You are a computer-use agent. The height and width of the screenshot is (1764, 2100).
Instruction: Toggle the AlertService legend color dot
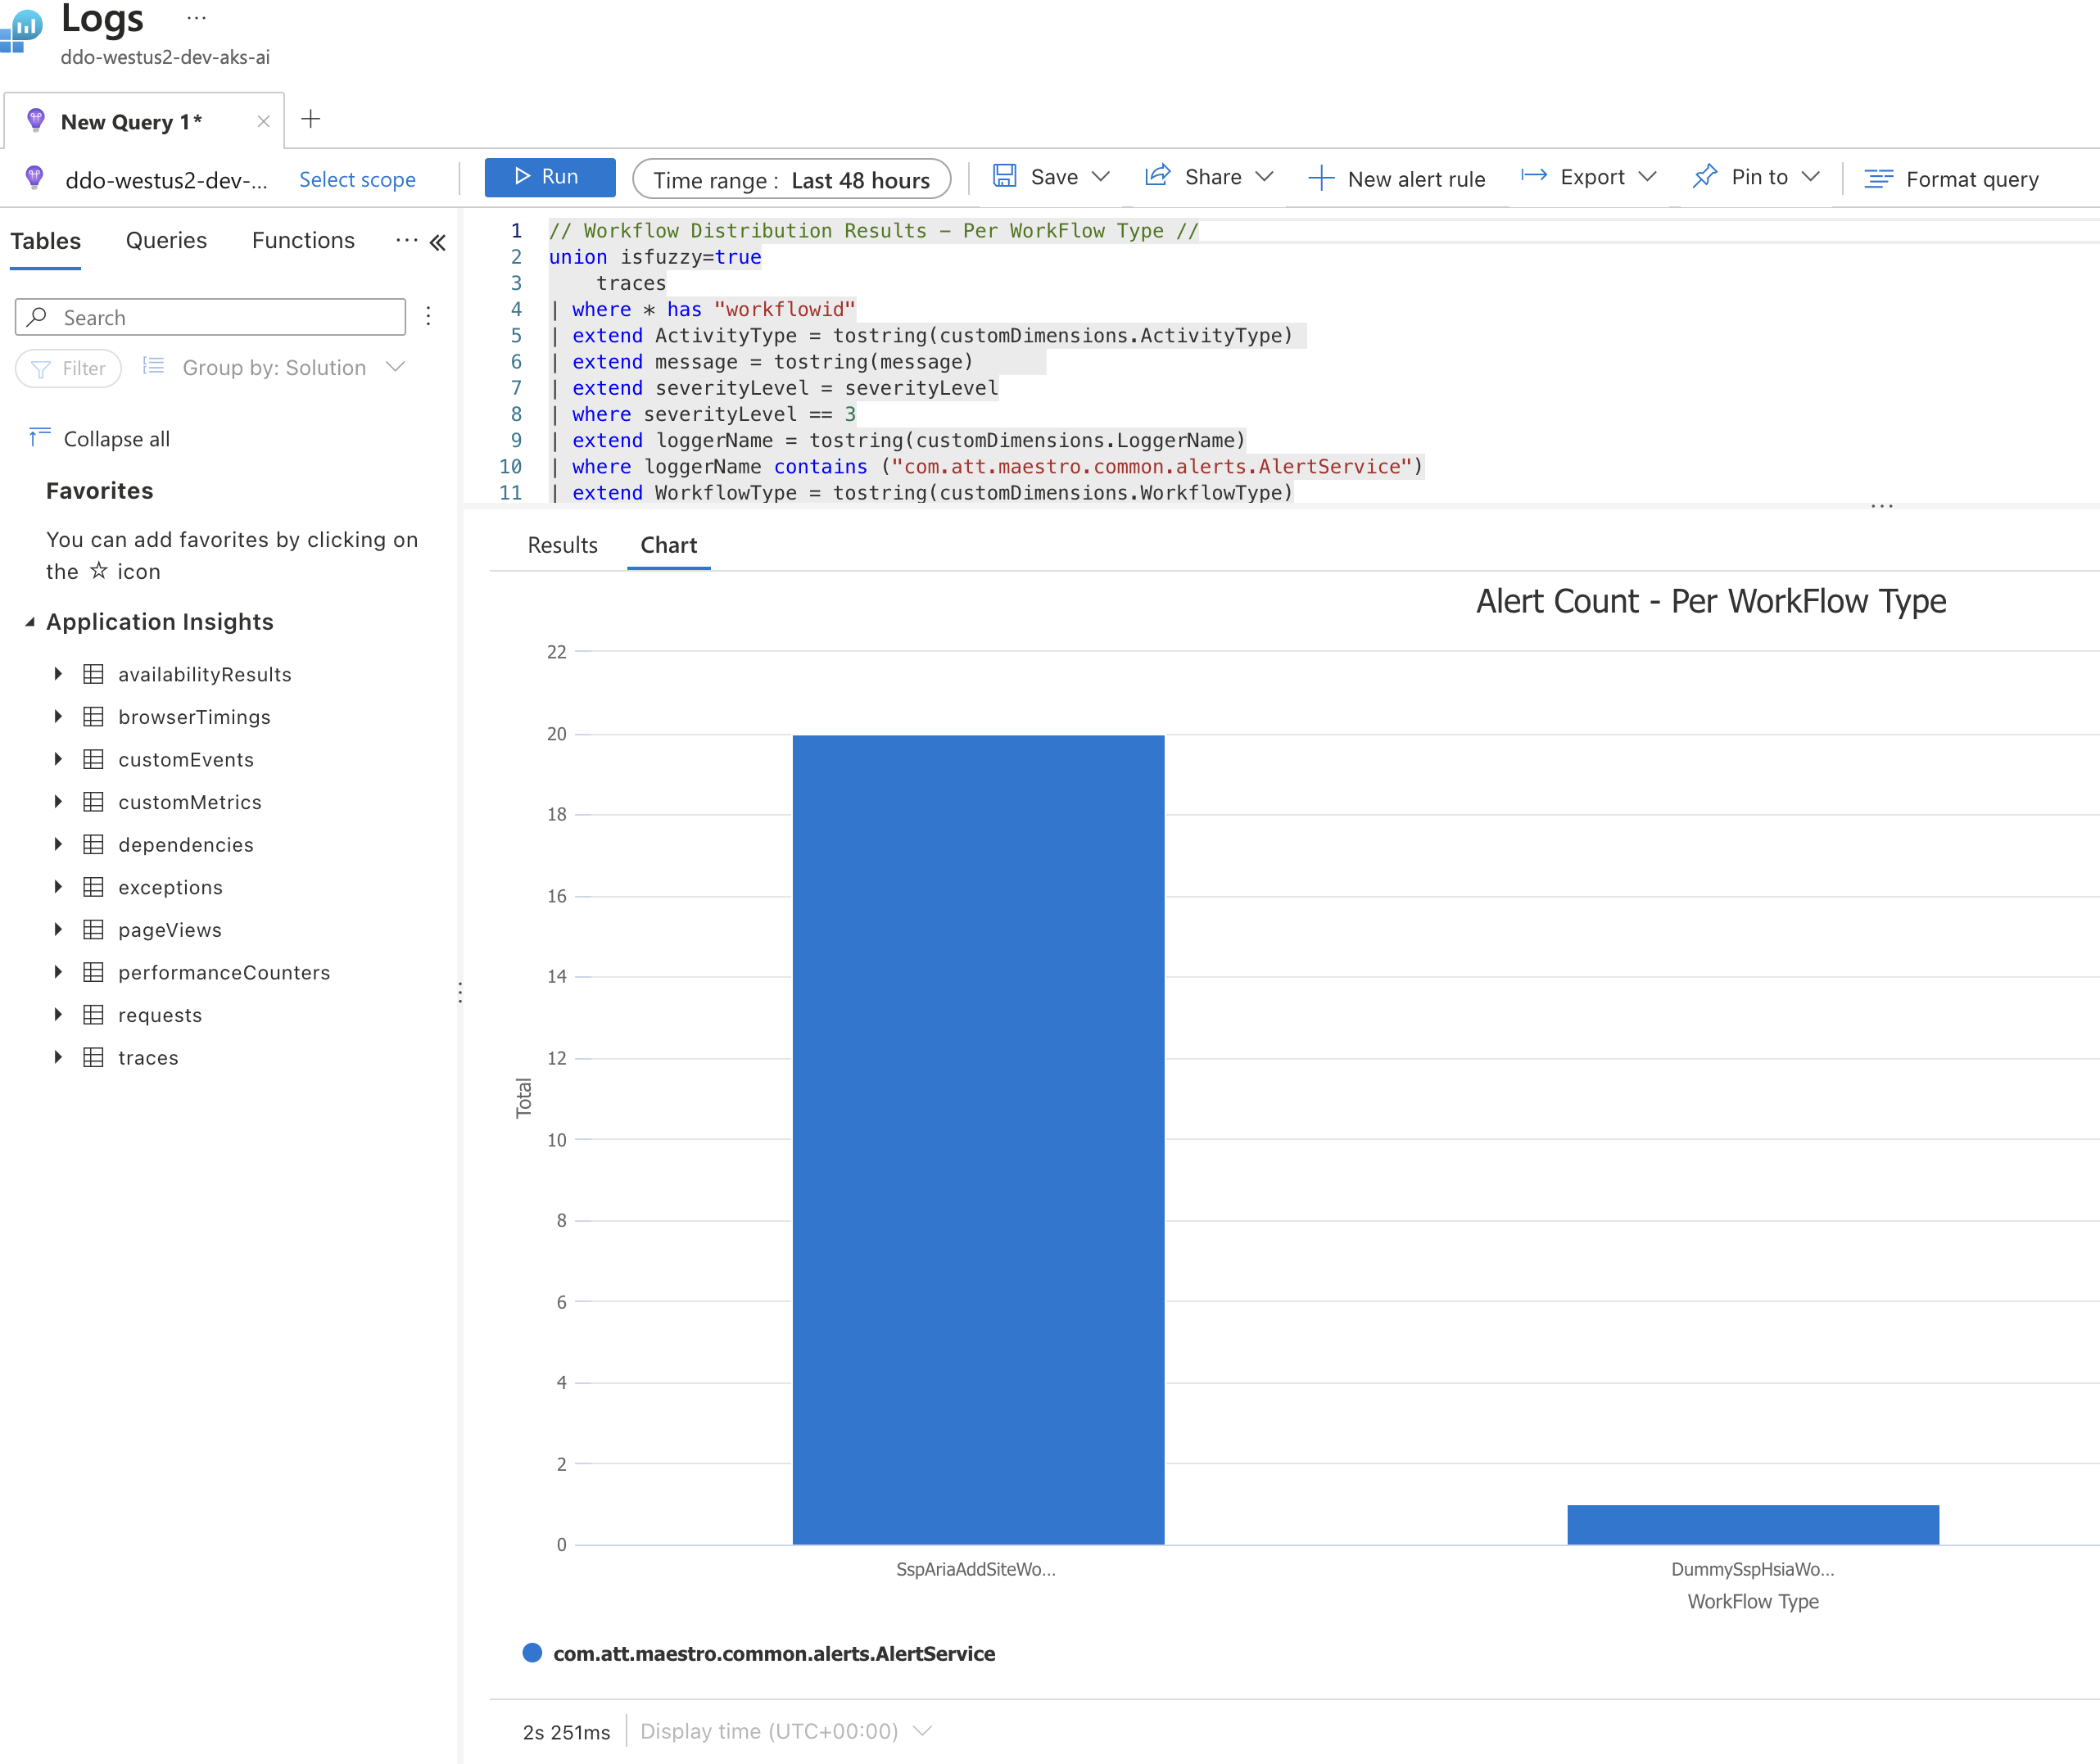532,1652
